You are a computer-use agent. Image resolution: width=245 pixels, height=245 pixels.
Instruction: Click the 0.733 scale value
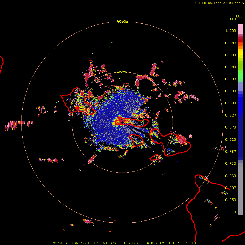point(231,91)
